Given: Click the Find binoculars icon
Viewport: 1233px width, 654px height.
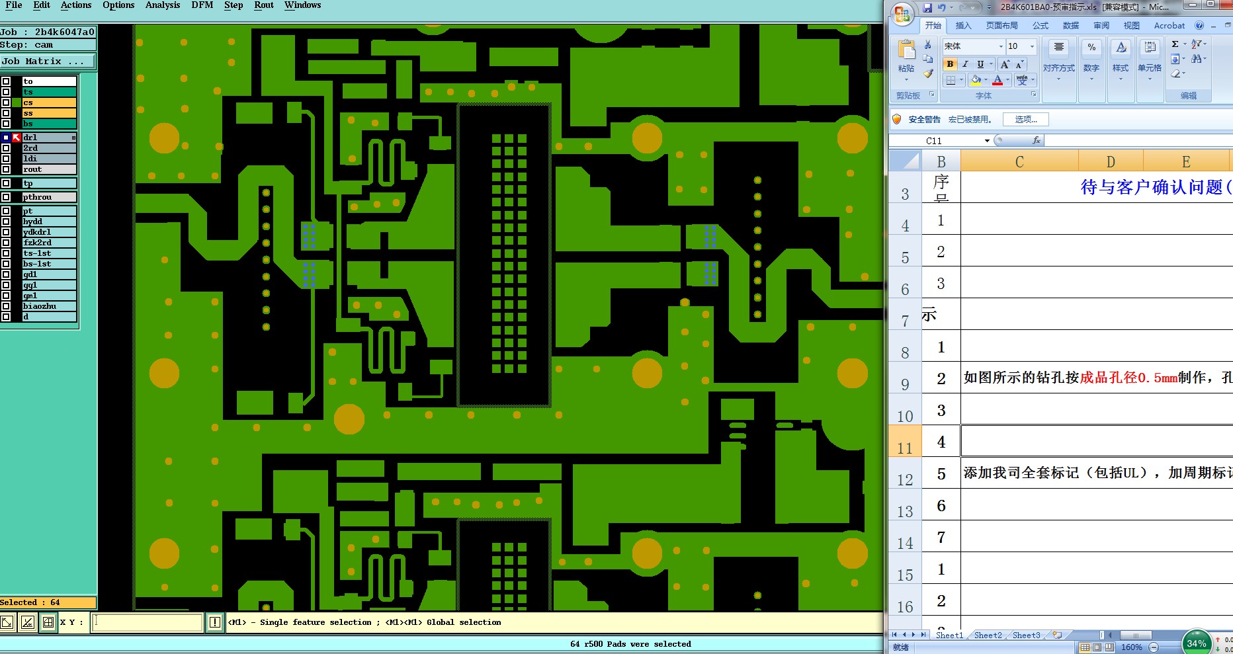Looking at the screenshot, I should [1196, 59].
